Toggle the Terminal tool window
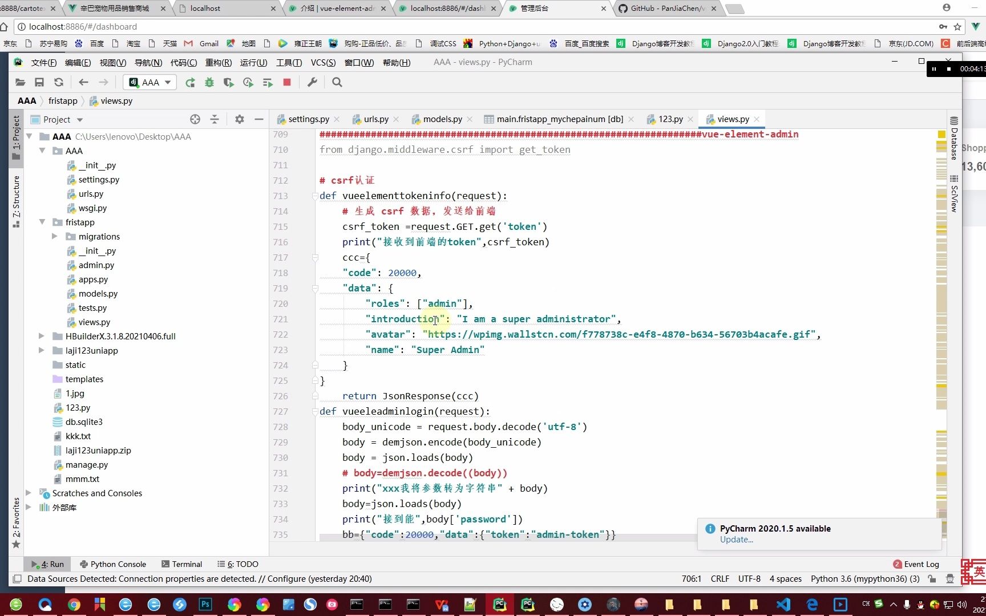Image resolution: width=986 pixels, height=616 pixels. 182,564
